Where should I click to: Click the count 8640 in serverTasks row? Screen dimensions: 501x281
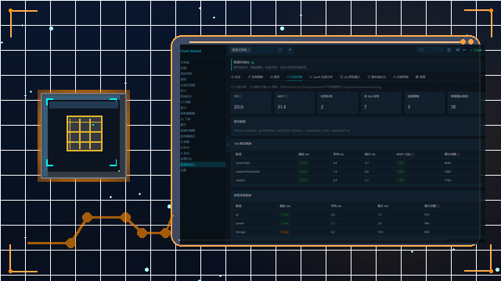pos(447,163)
